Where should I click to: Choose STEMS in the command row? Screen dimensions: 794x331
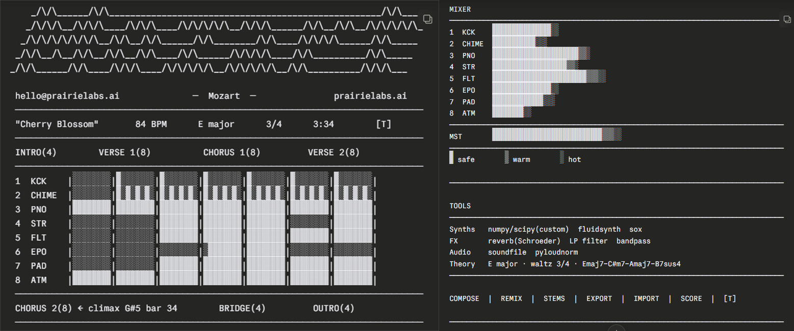[554, 298]
